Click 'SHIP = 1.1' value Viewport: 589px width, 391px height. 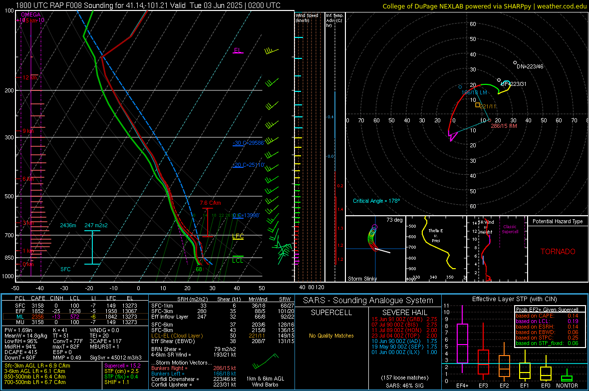pyautogui.click(x=116, y=382)
